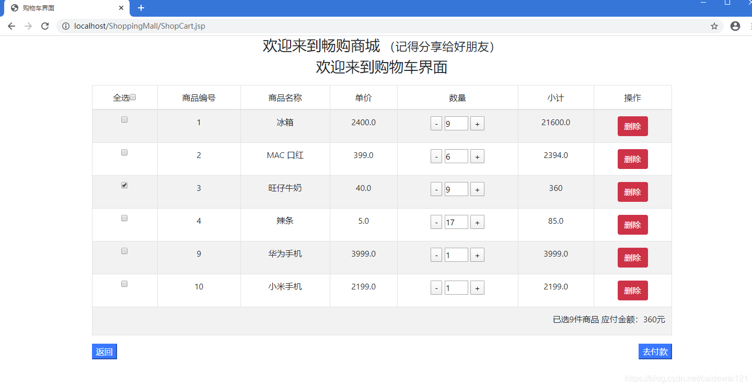This screenshot has width=752, height=388.
Task: Click the 小计 column header
Action: coord(556,98)
